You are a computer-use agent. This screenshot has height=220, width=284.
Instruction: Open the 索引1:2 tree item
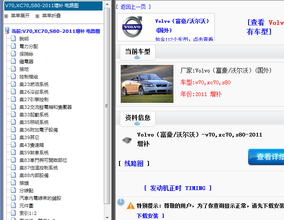[x=28, y=213]
